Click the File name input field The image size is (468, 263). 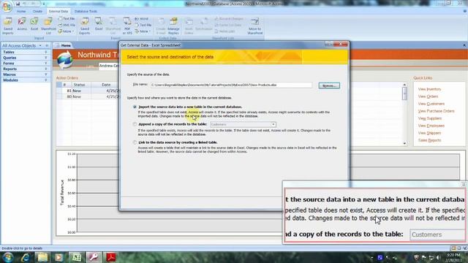click(231, 85)
